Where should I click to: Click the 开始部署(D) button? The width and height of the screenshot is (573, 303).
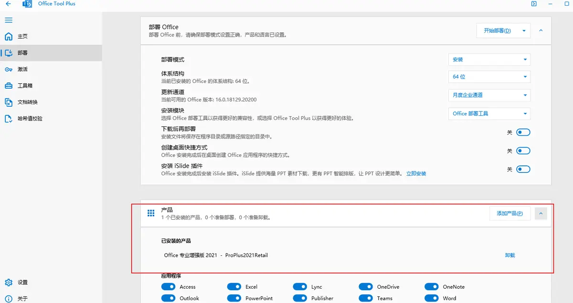pos(497,30)
